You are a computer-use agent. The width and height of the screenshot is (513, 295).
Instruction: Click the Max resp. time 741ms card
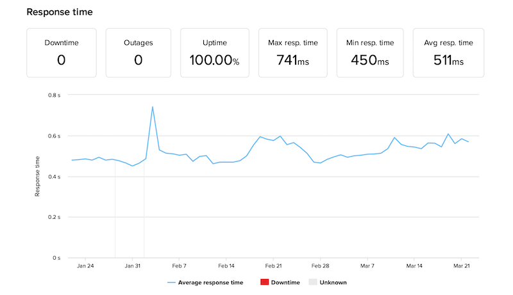(294, 52)
